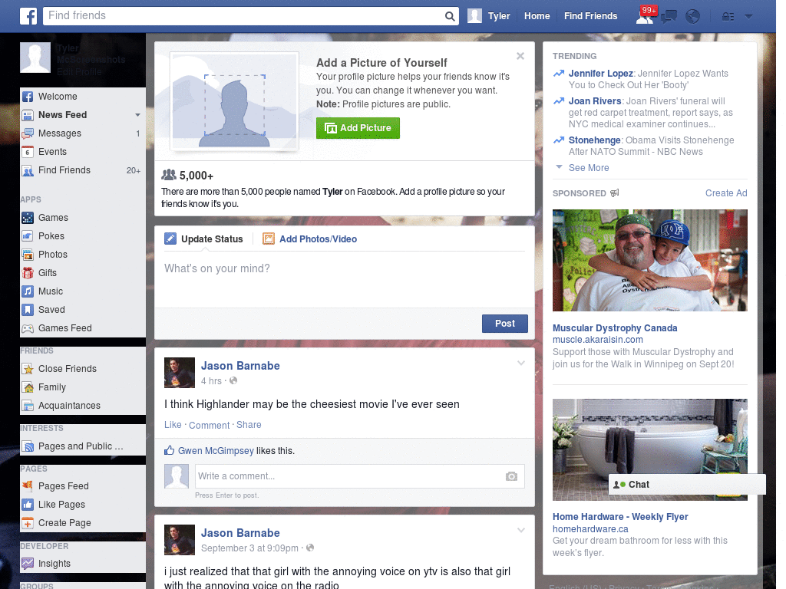Share the Highlander post
Viewport: 786px width, 589px height.
249,425
